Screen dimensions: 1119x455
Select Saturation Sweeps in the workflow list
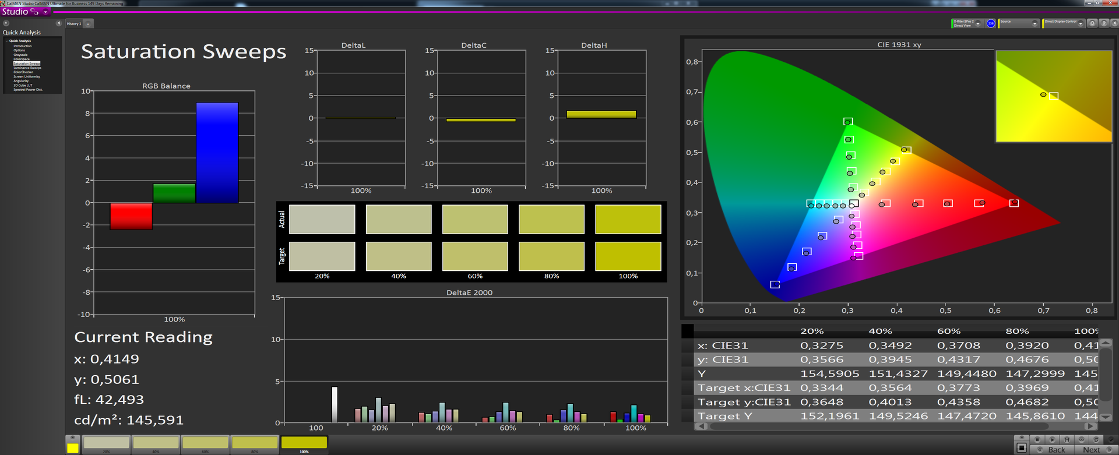point(27,64)
